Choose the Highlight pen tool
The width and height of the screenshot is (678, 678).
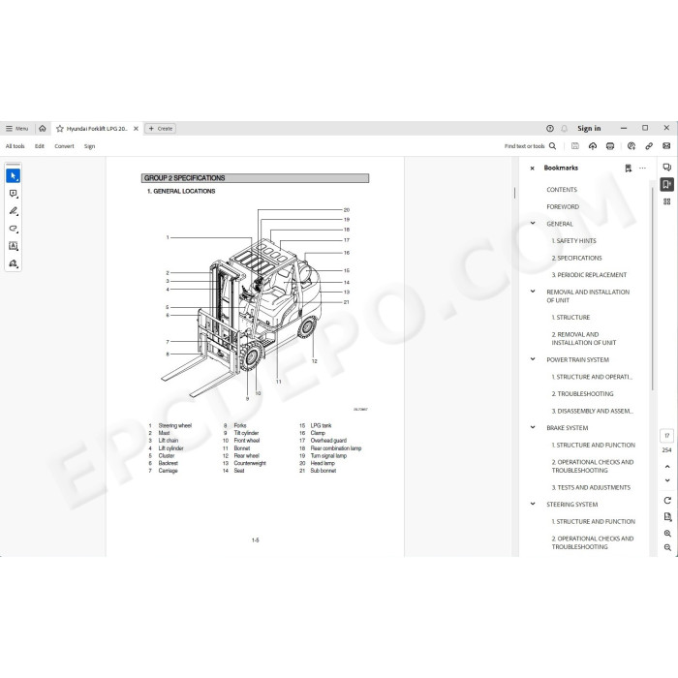point(13,211)
